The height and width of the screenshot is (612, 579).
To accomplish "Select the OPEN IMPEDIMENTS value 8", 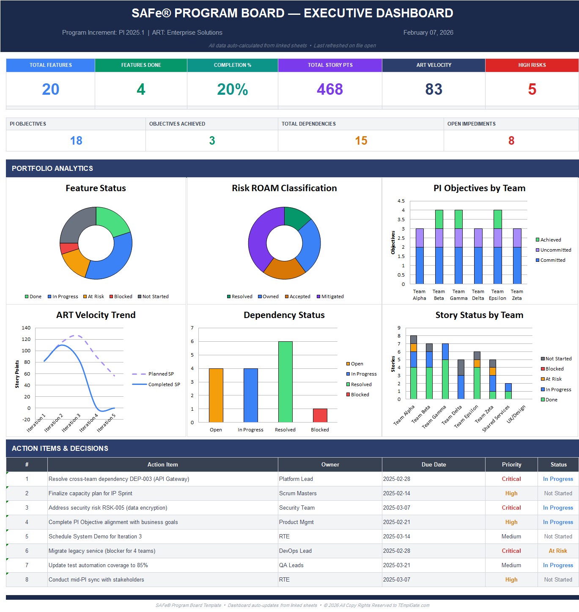I will (511, 140).
